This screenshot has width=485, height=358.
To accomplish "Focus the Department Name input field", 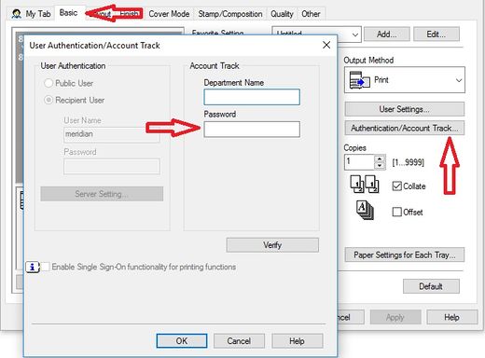I will click(x=252, y=97).
